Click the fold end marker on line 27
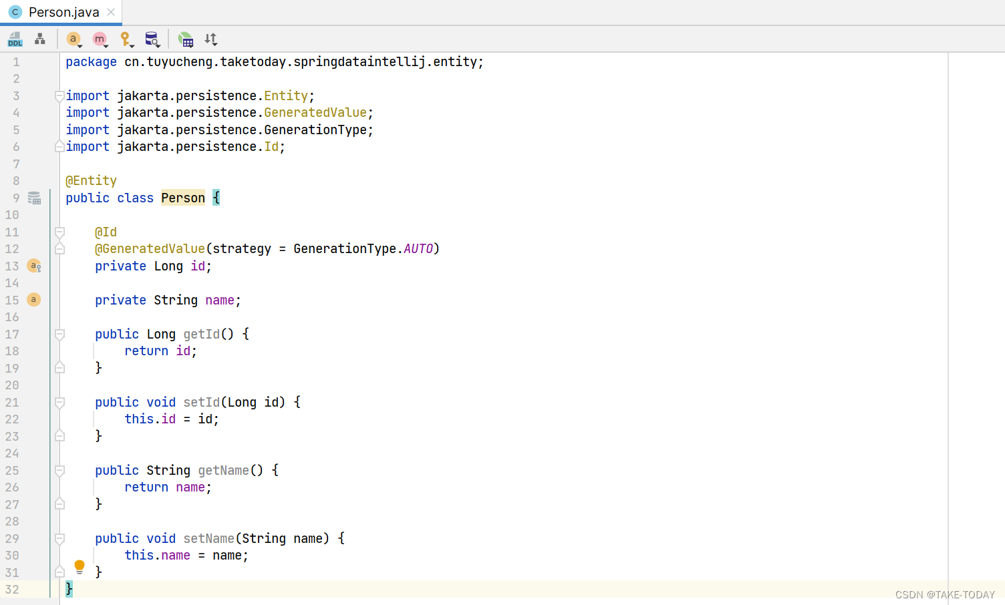 coord(59,504)
